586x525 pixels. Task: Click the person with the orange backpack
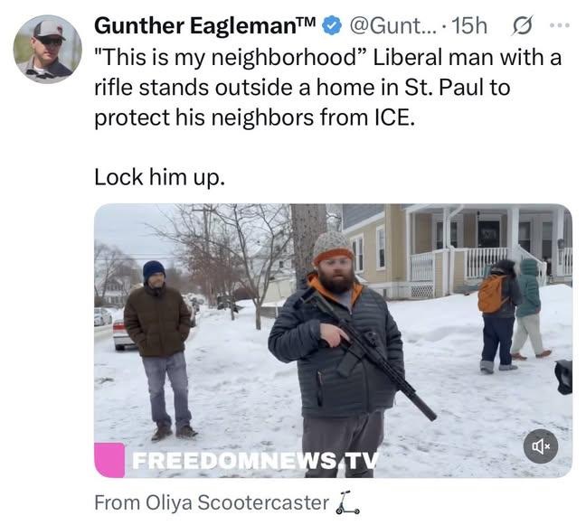click(498, 315)
